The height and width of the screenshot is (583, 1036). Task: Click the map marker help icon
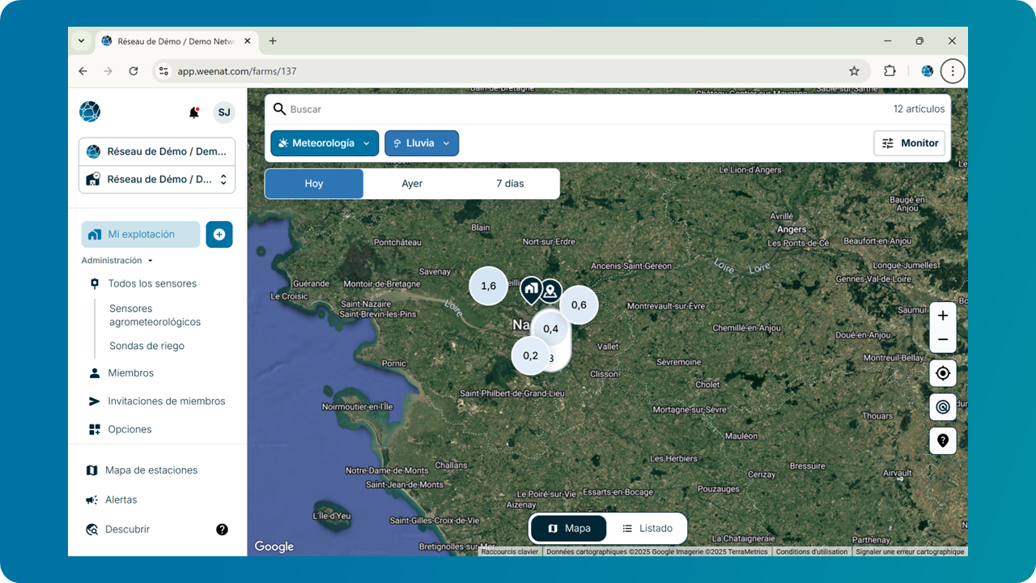click(x=943, y=441)
